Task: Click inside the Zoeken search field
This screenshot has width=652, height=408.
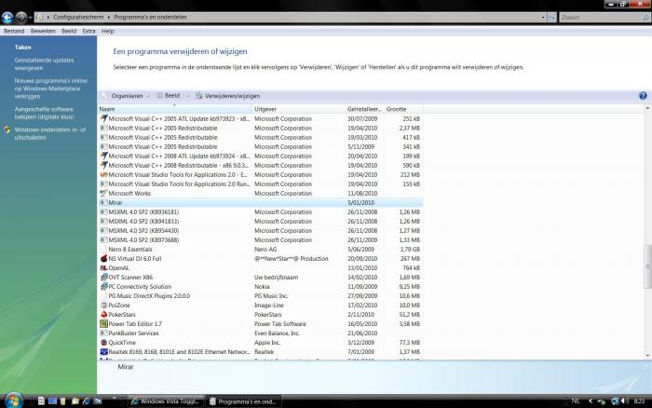Action: click(x=600, y=18)
